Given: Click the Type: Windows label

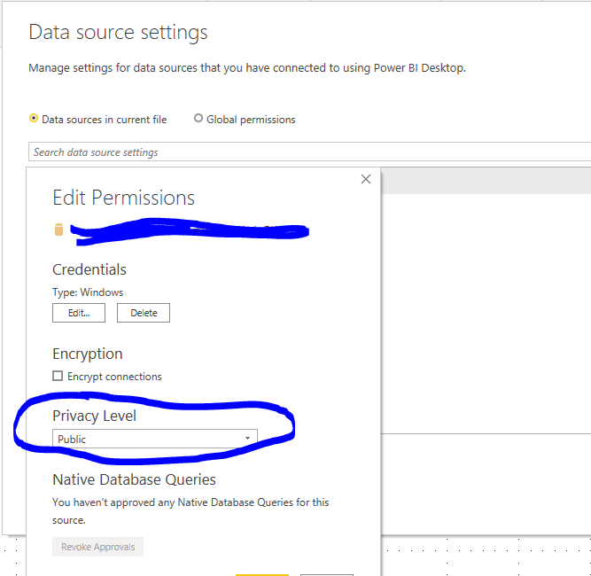Looking at the screenshot, I should tap(88, 292).
